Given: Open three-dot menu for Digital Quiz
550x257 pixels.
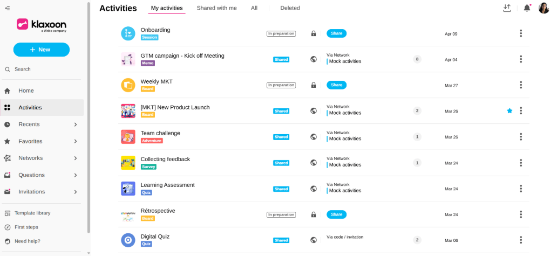Looking at the screenshot, I should (520, 240).
